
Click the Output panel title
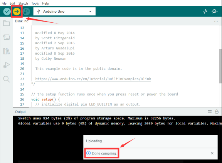pyautogui.click(x=20, y=112)
